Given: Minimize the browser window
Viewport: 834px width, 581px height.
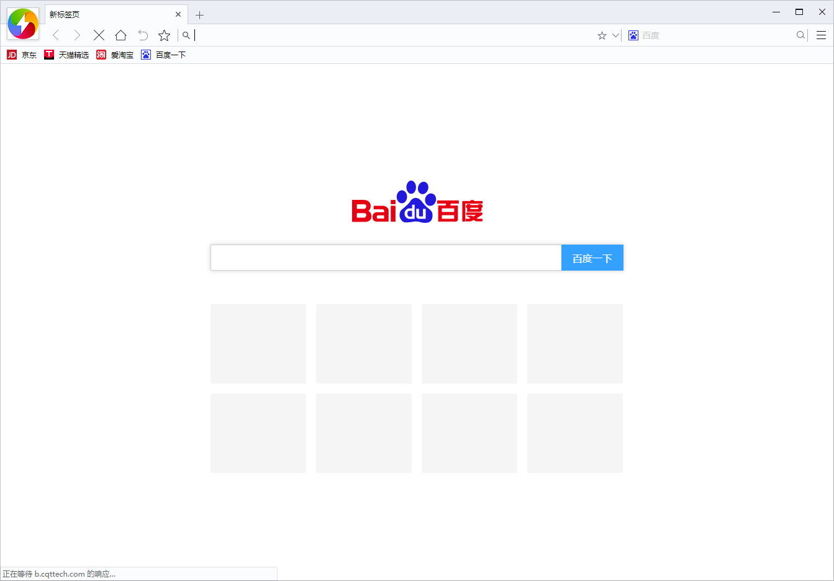Looking at the screenshot, I should 776,12.
